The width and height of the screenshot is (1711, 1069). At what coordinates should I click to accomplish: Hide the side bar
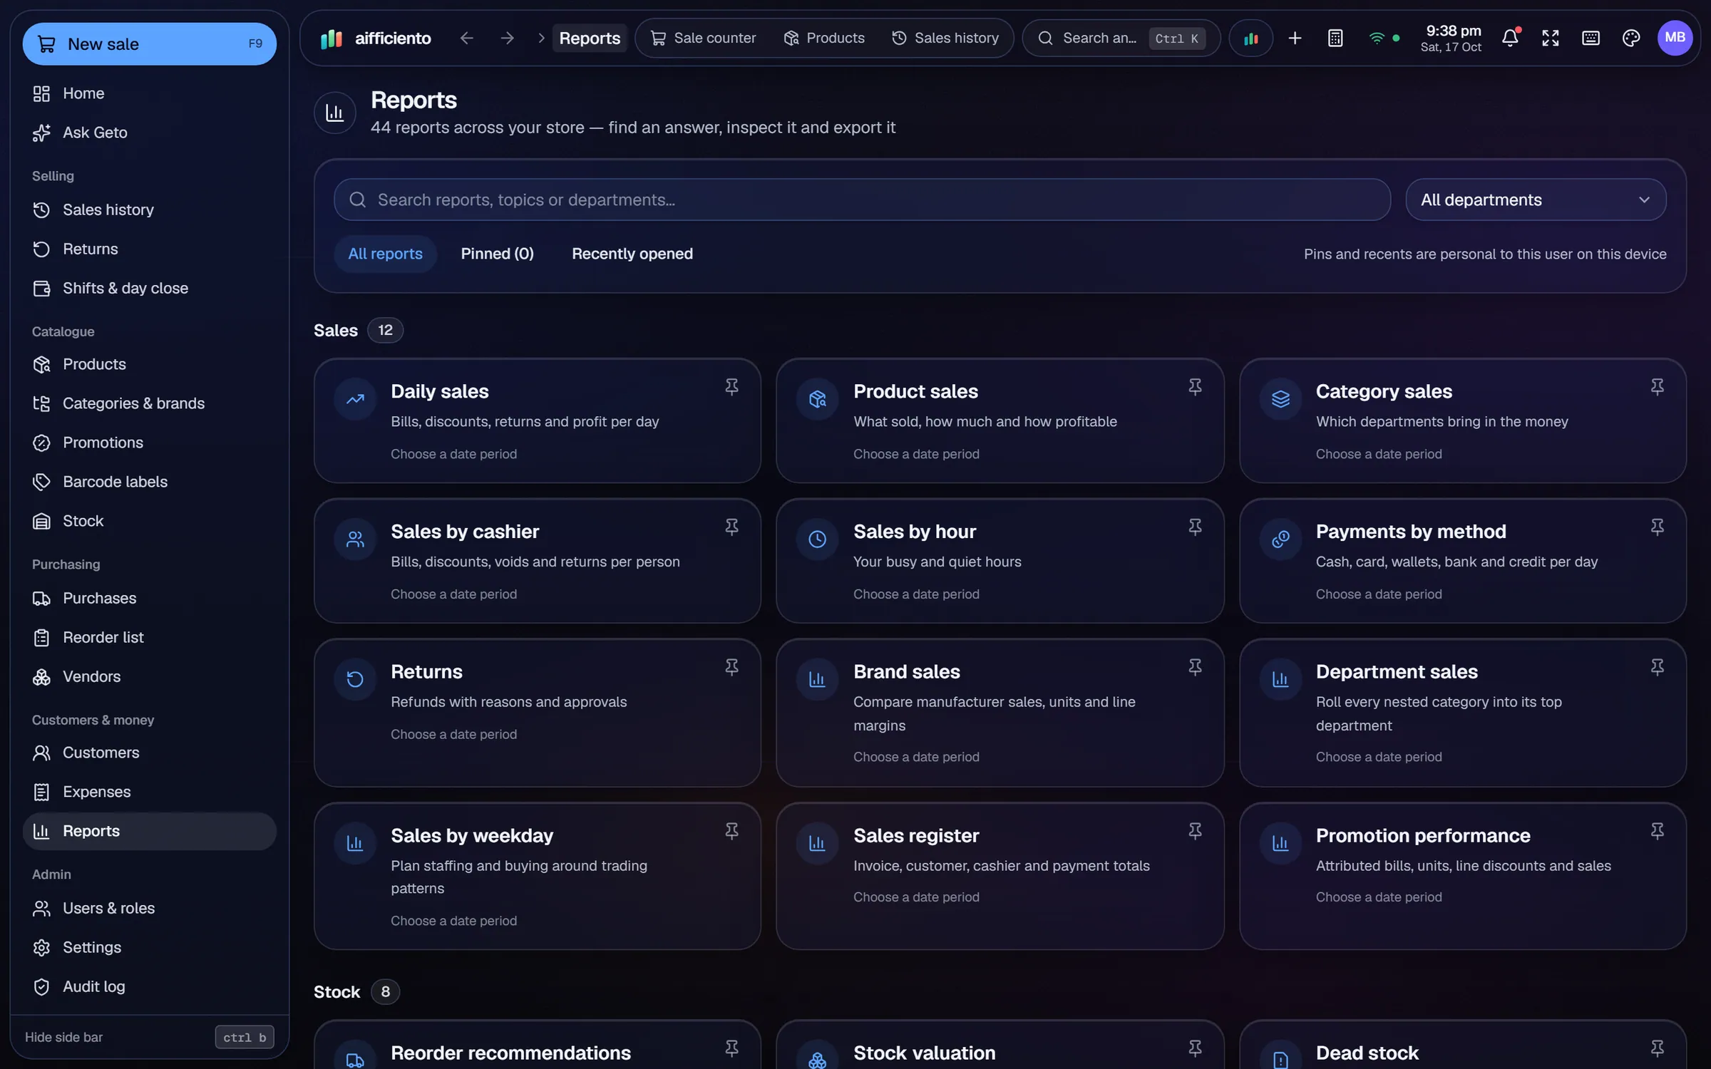pyautogui.click(x=150, y=1037)
